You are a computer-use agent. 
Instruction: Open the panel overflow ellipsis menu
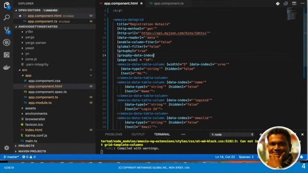pyautogui.click(x=183, y=135)
